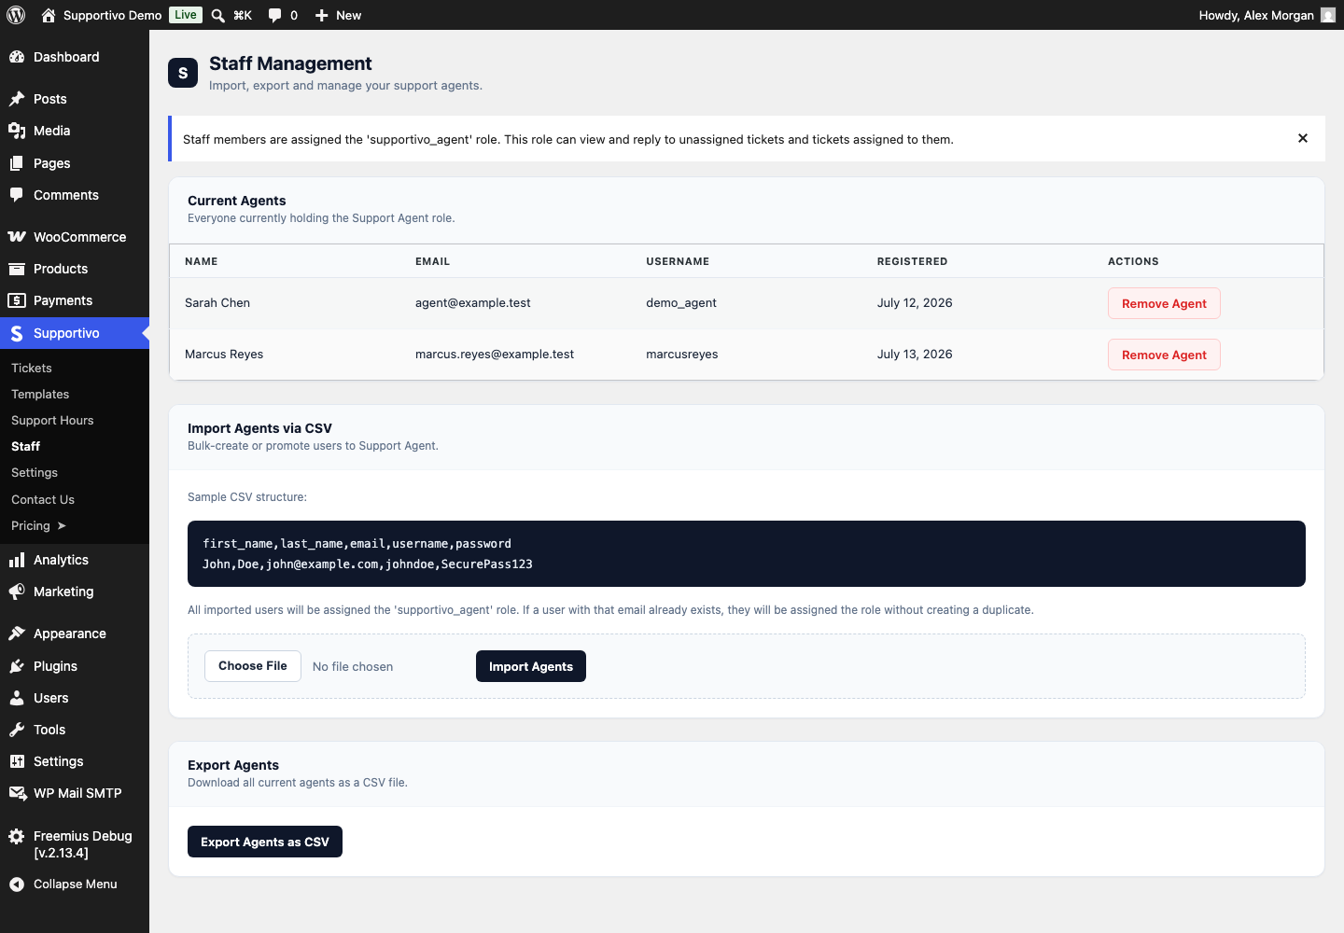Click the Supportivo S icon in sidebar
This screenshot has height=933, width=1344.
tap(17, 333)
